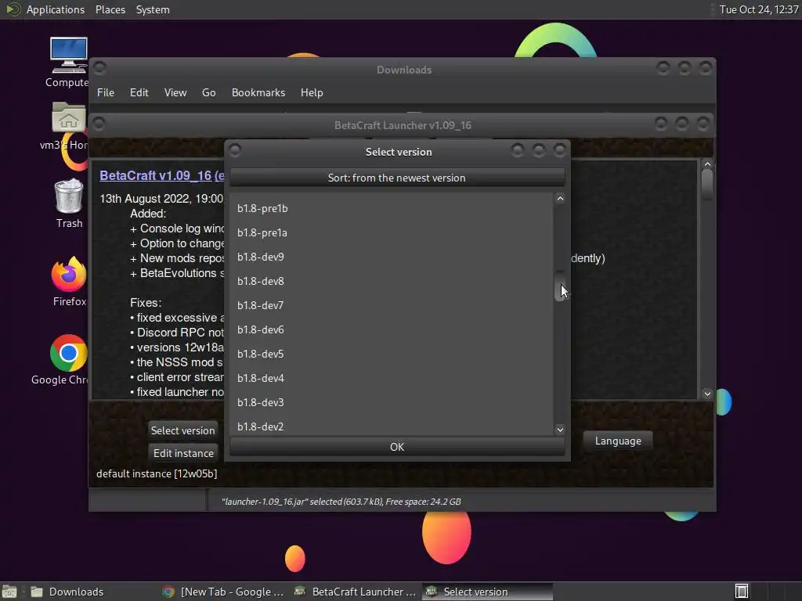
Task: Click Select version button in BetaCraft launcher
Action: [182, 430]
